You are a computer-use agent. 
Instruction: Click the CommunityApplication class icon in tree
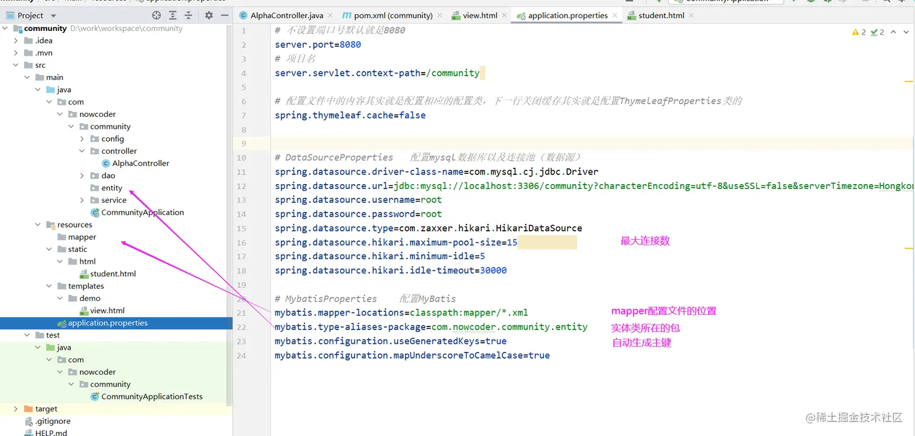click(x=95, y=212)
